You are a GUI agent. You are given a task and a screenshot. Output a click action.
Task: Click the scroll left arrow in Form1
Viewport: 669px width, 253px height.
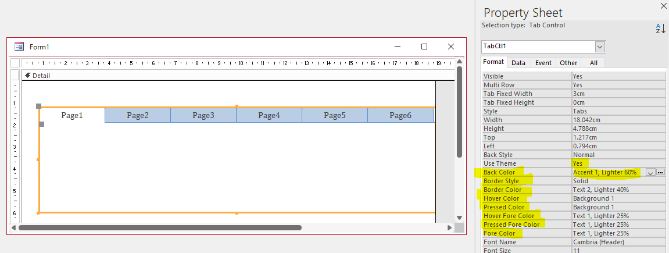click(x=13, y=228)
